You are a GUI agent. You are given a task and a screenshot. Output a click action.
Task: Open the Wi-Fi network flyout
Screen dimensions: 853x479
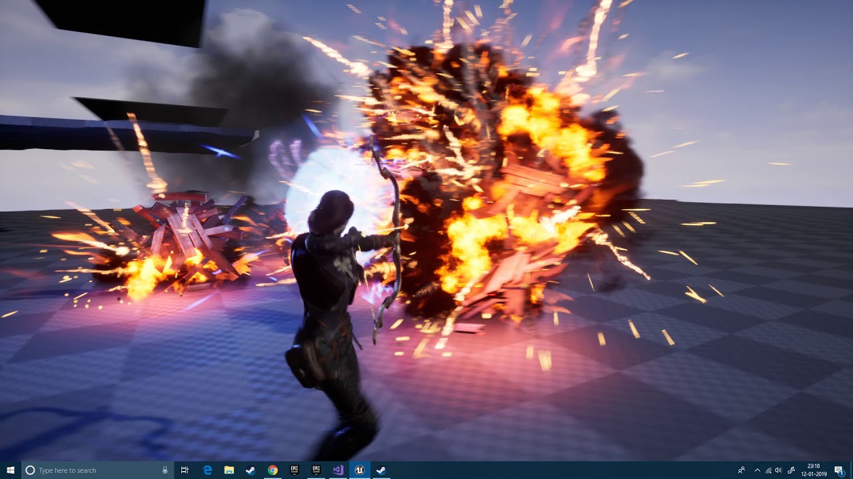pos(768,470)
